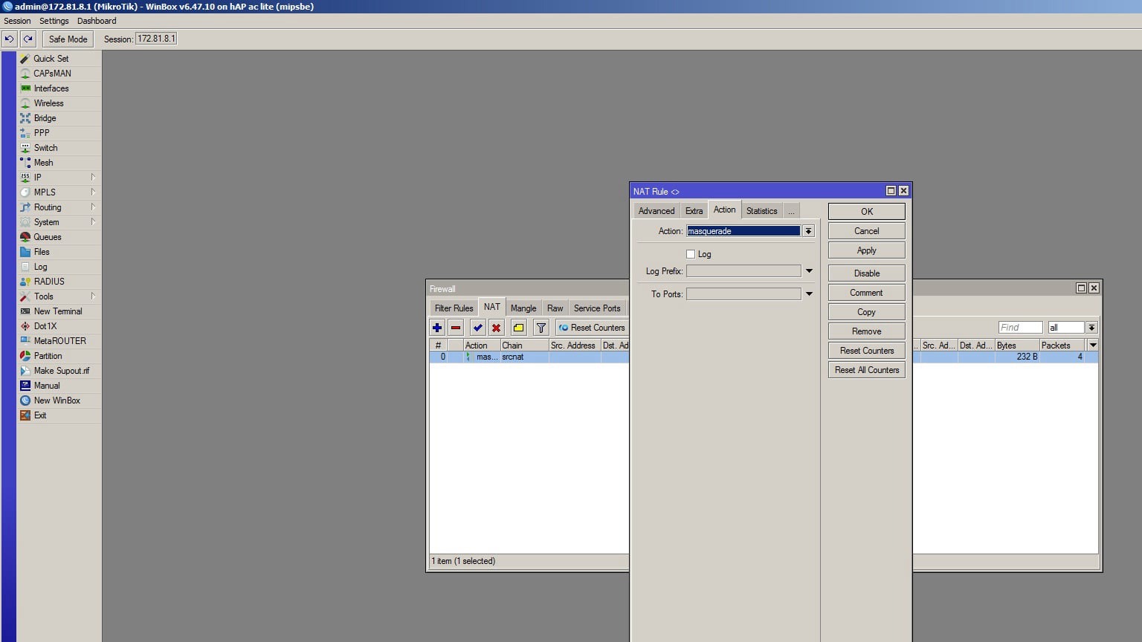The height and width of the screenshot is (642, 1142).
Task: Open the Statistics tab in NAT Rule
Action: tap(761, 211)
